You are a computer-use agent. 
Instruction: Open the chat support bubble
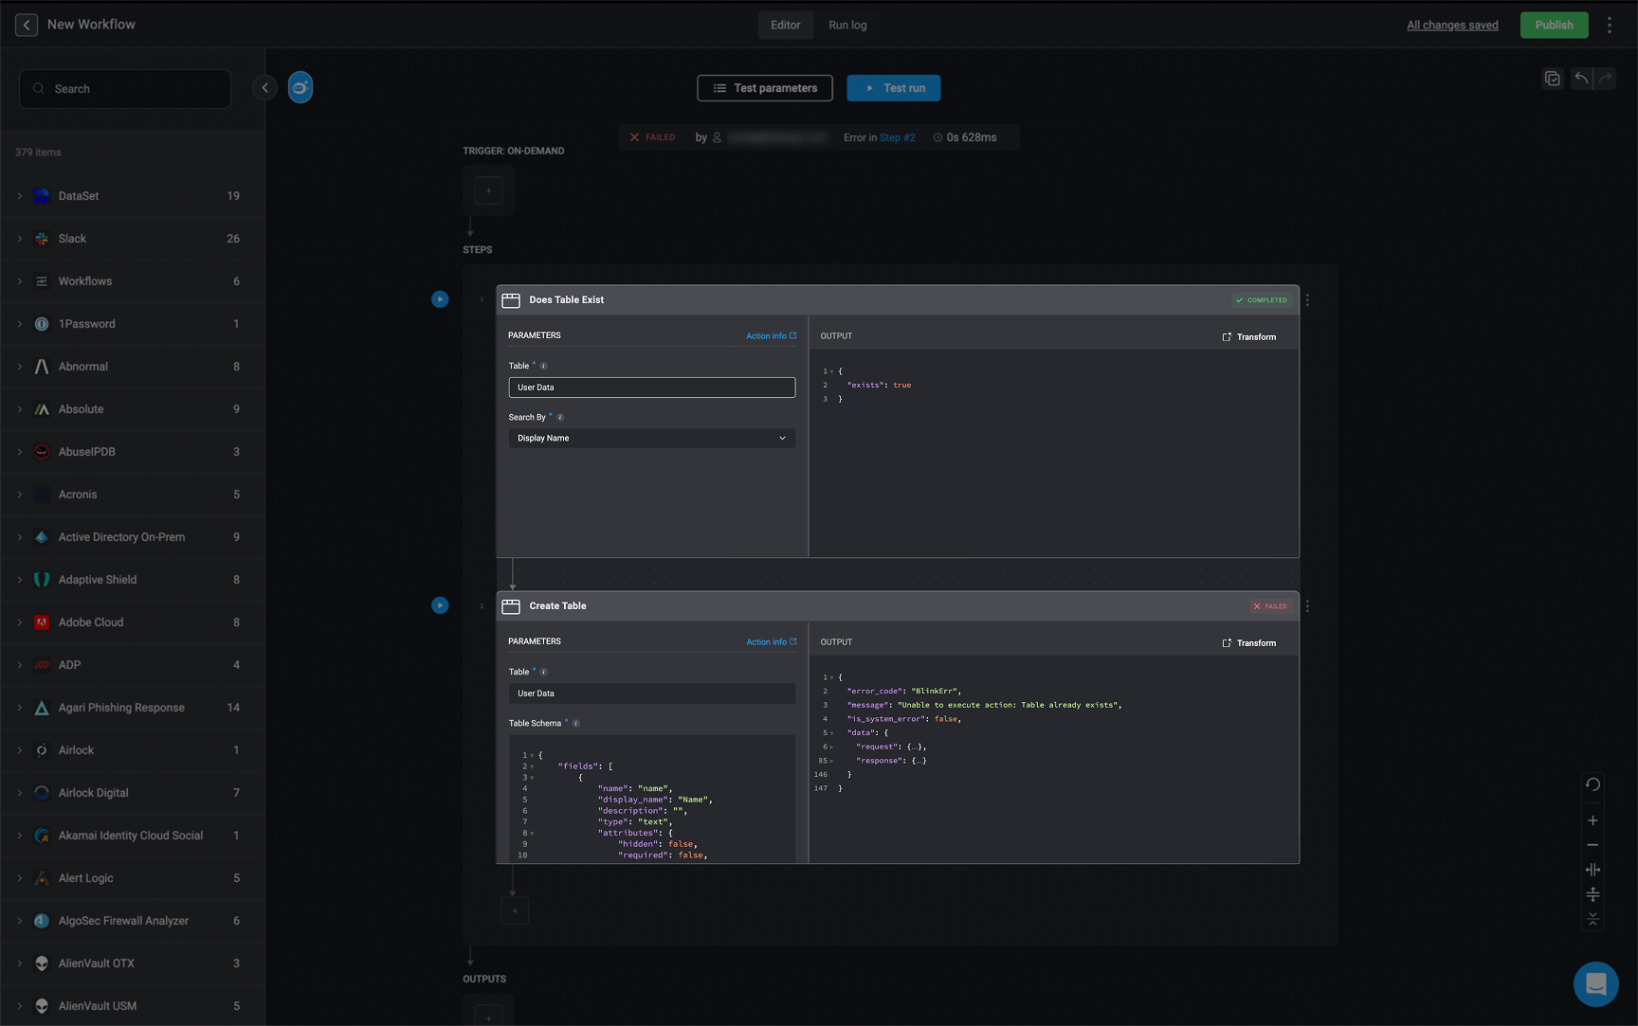click(1595, 984)
